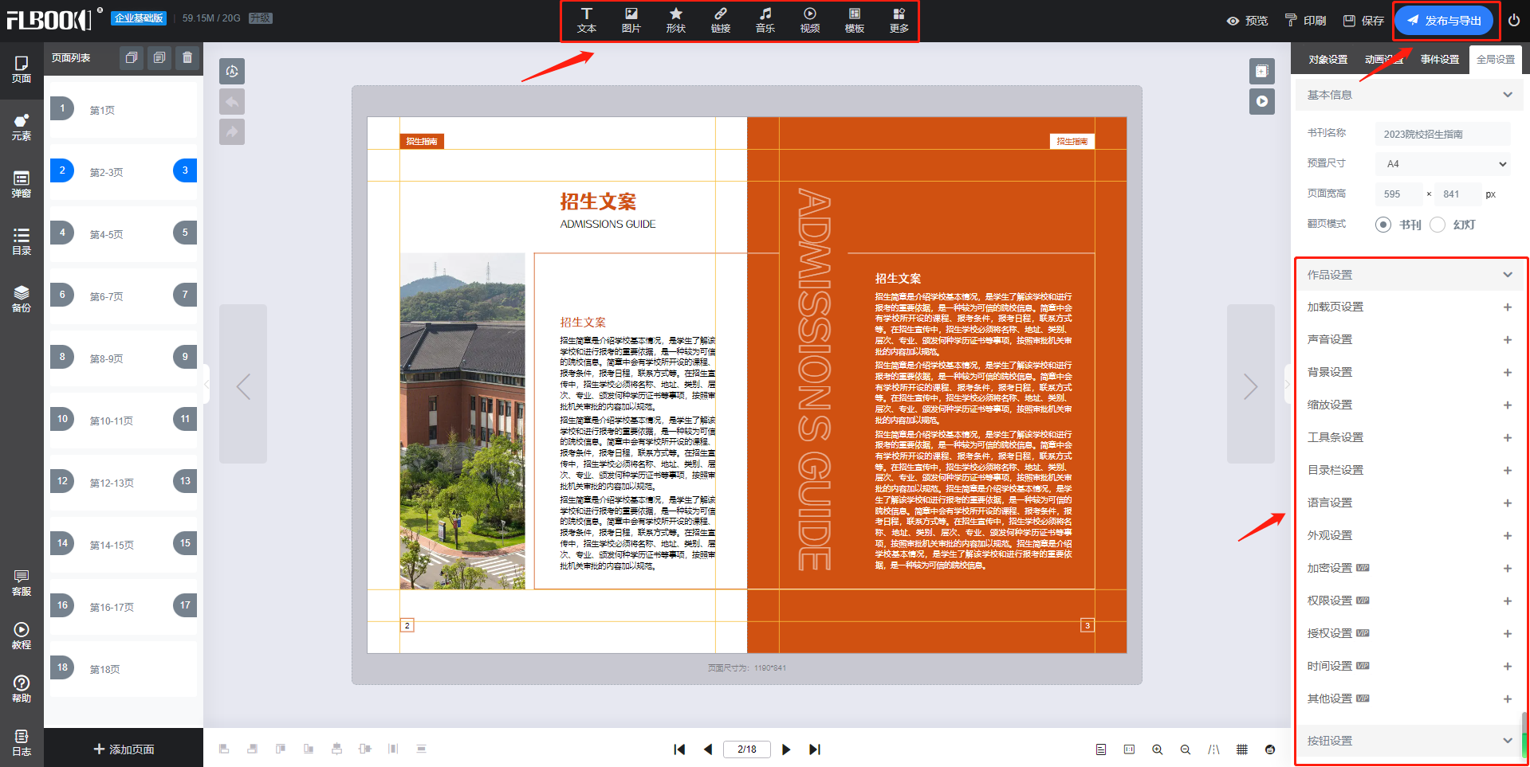
Task: Click the 保存 save button
Action: tap(1364, 21)
